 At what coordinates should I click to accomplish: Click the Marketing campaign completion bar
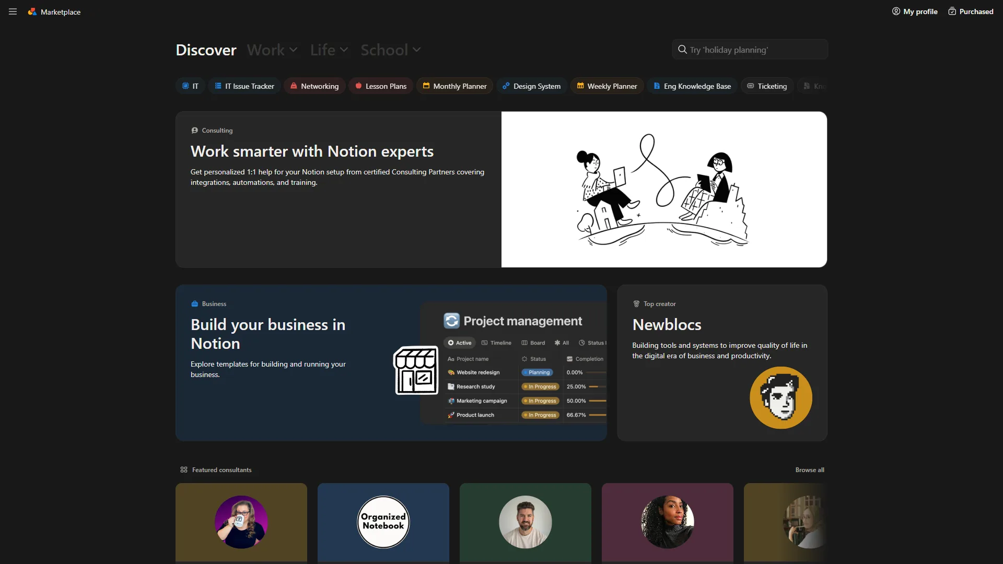pyautogui.click(x=598, y=401)
